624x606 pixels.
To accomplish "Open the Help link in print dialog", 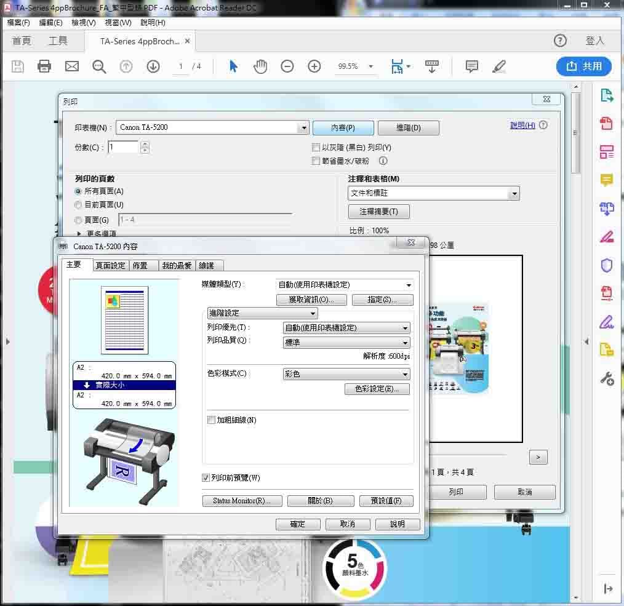I will [x=522, y=126].
